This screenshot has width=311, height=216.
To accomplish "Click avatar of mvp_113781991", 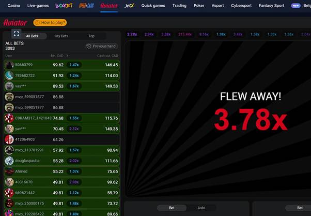I will pyautogui.click(x=9, y=150).
